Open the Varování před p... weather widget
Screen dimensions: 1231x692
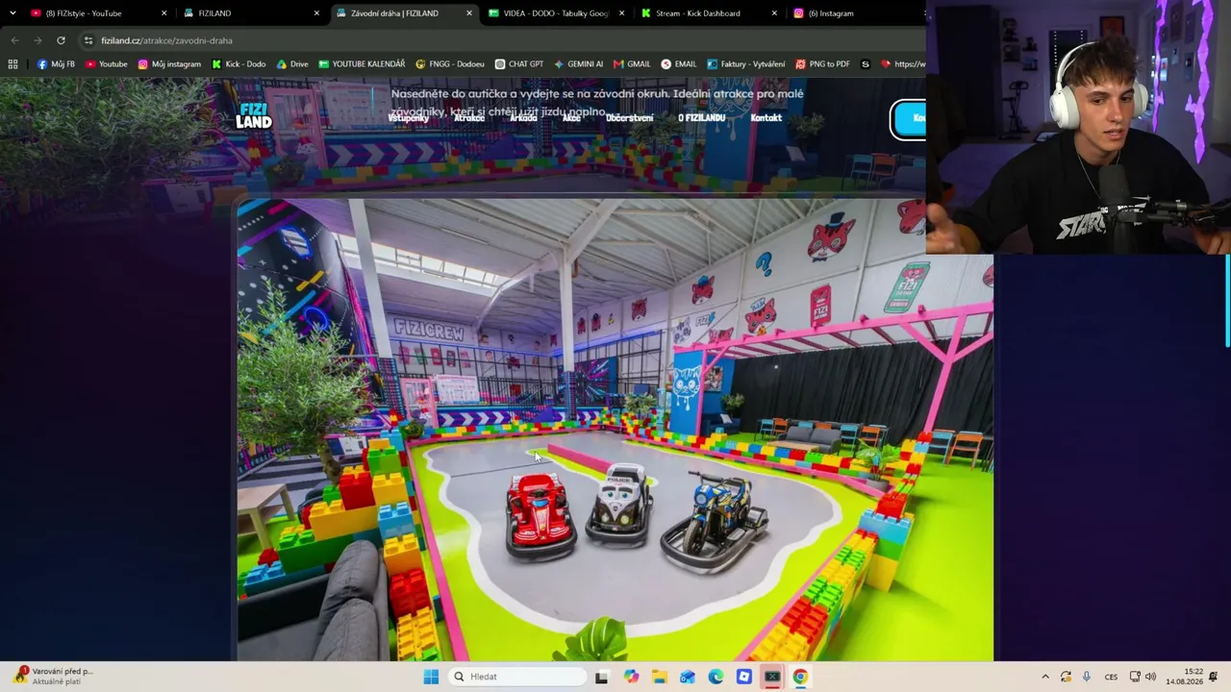55,677
